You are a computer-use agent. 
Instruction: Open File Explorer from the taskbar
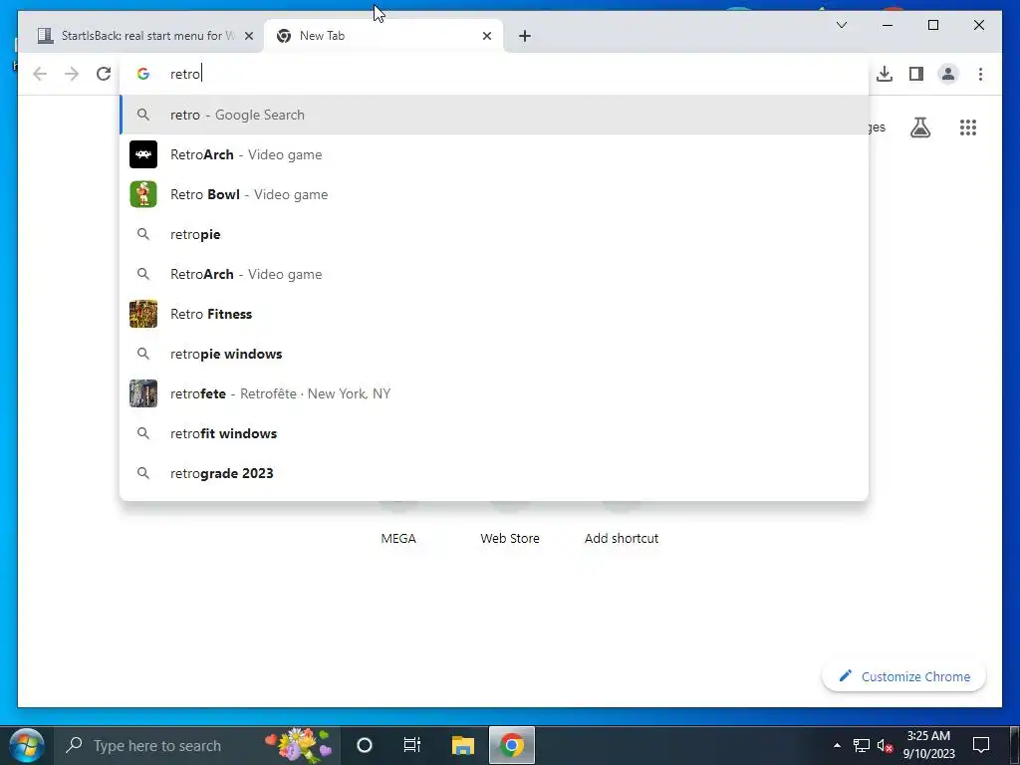click(462, 745)
